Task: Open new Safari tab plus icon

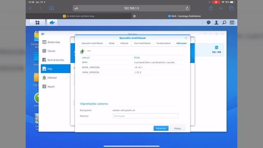Action: [221, 8]
